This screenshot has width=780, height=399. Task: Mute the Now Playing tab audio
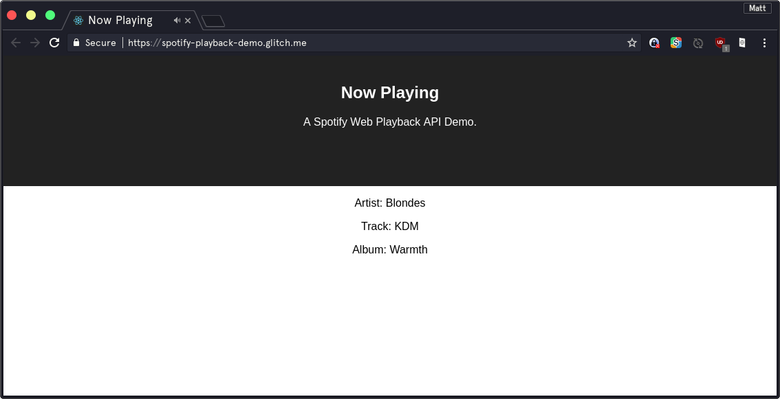(x=177, y=20)
